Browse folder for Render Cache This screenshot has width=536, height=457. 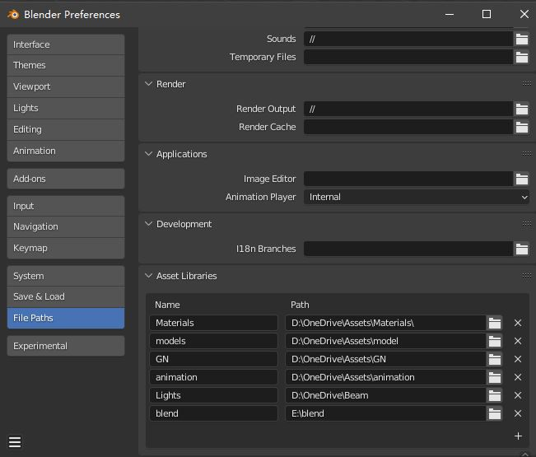click(x=521, y=127)
